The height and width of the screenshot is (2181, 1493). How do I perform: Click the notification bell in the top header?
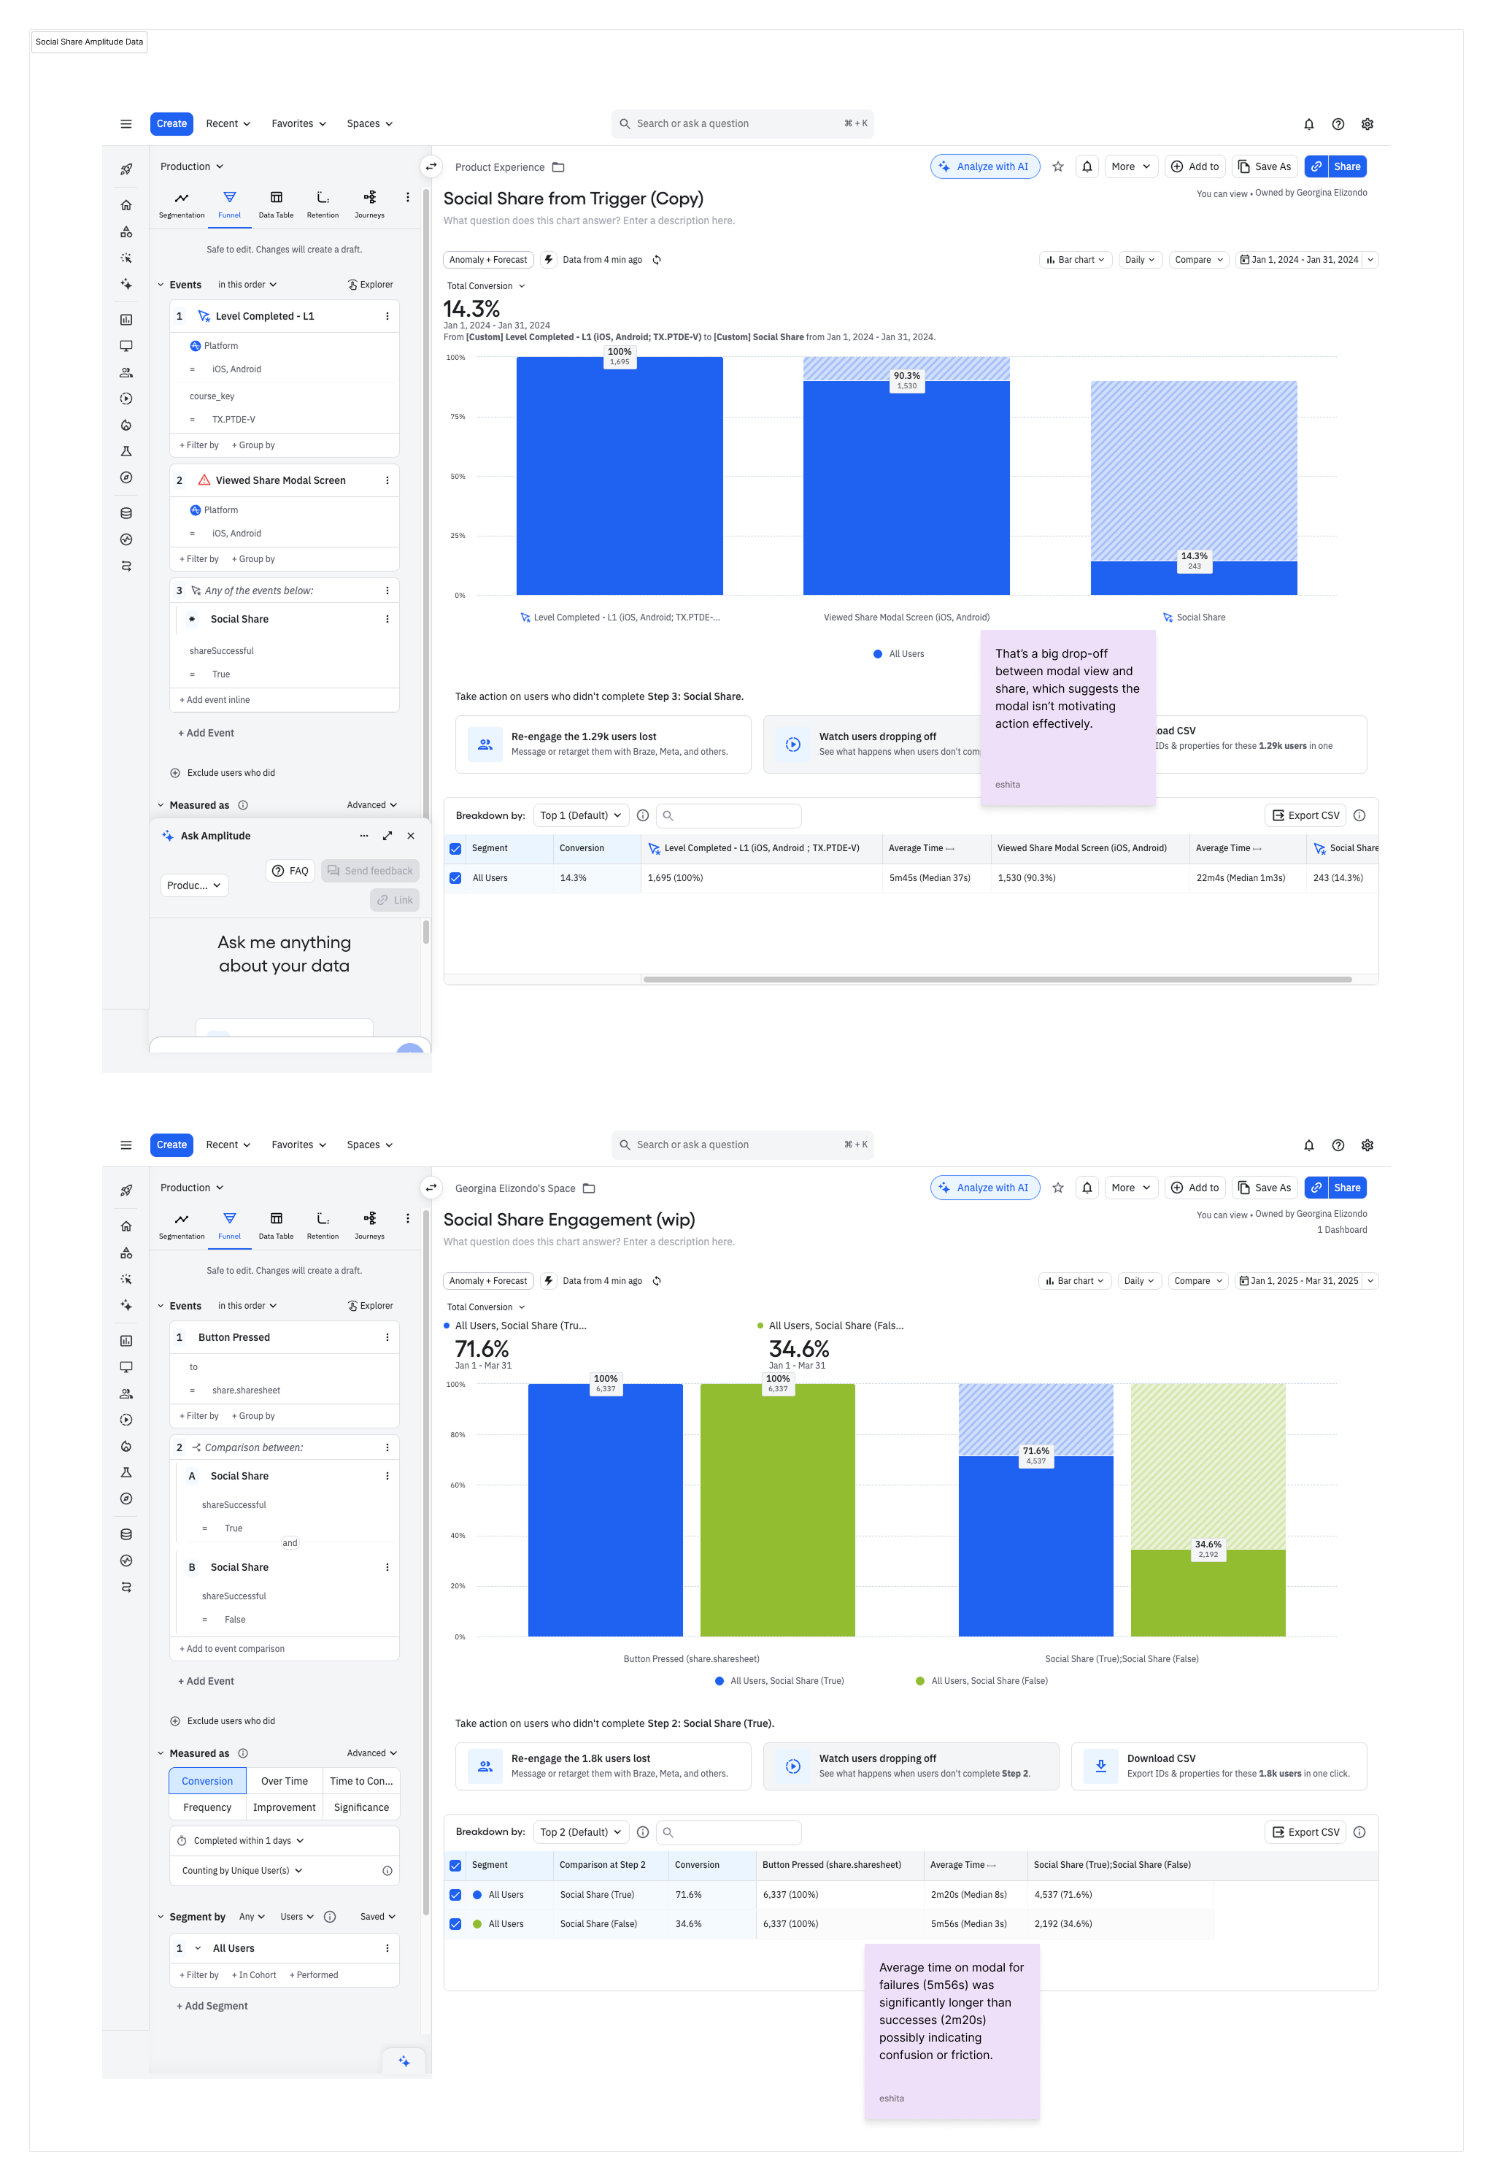(x=1308, y=124)
